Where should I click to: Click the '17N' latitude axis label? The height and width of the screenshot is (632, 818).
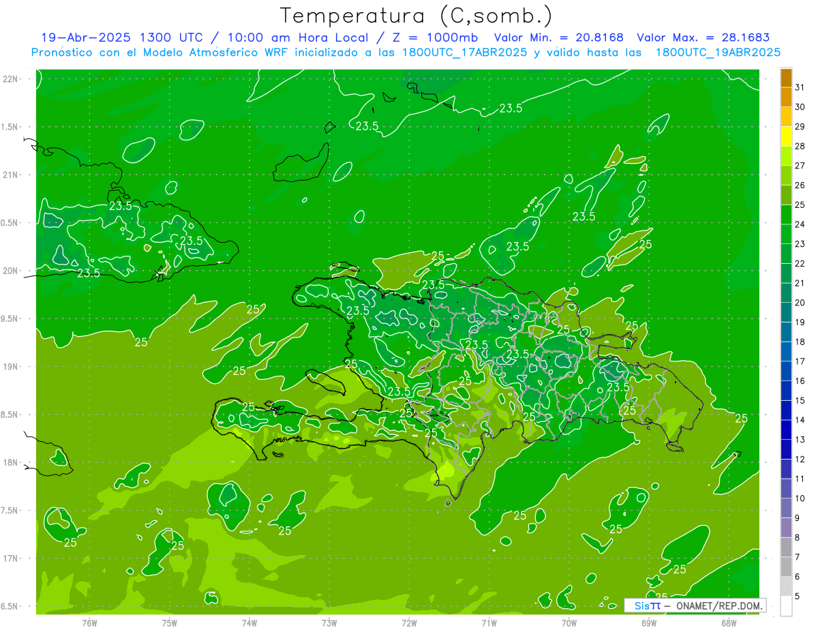(x=10, y=558)
